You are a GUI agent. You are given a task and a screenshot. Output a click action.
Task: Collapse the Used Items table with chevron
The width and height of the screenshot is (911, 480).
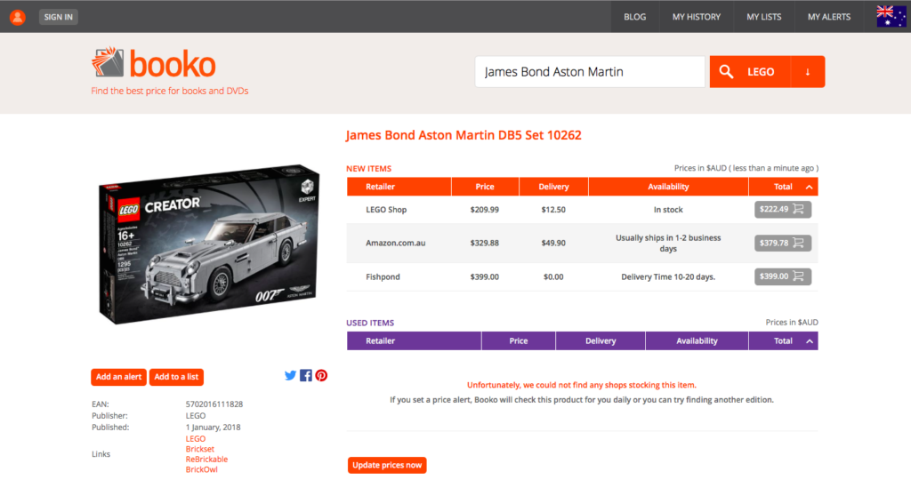(809, 341)
